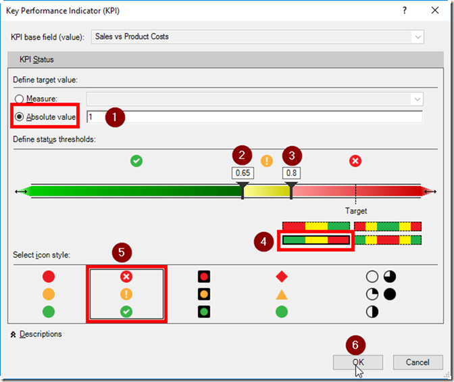
Task: Confirm with the OK button
Action: [x=358, y=362]
